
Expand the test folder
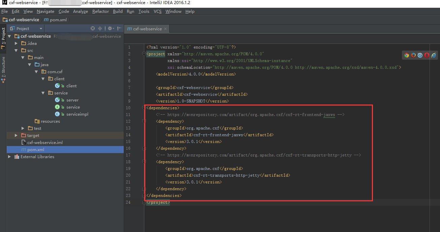pos(23,128)
